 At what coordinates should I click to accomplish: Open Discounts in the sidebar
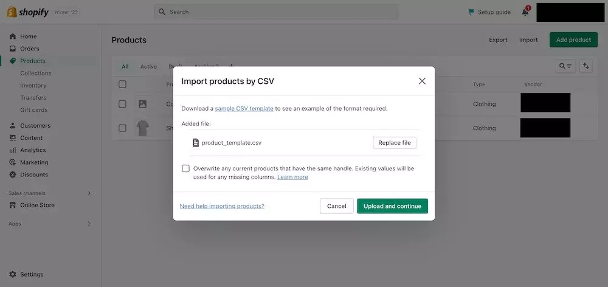click(x=33, y=175)
